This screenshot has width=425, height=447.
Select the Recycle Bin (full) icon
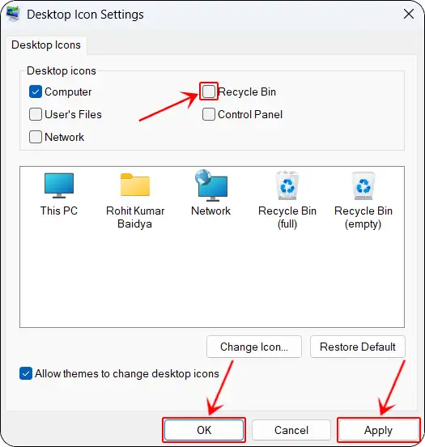(287, 185)
